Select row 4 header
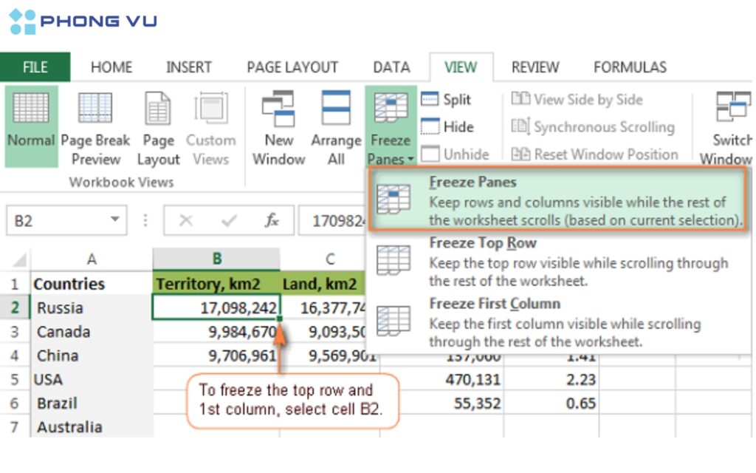The image size is (756, 473). coord(15,355)
